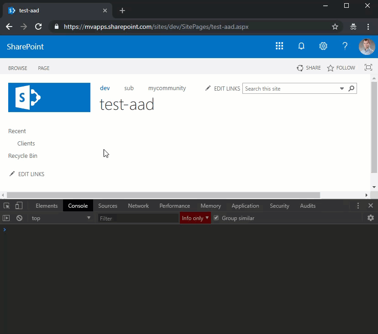Image resolution: width=378 pixels, height=334 pixels.
Task: Open the mycommunity navigation link
Action: (167, 88)
